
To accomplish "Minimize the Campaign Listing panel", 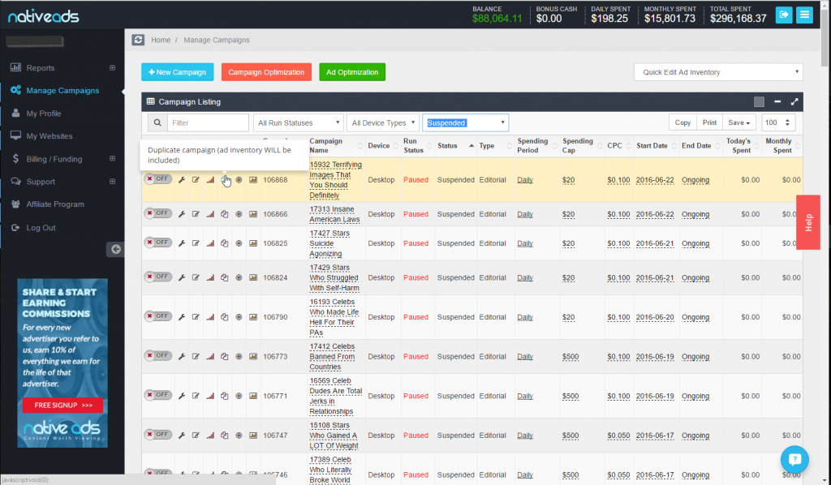I will (x=777, y=101).
